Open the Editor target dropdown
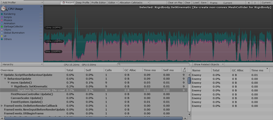 113,3
